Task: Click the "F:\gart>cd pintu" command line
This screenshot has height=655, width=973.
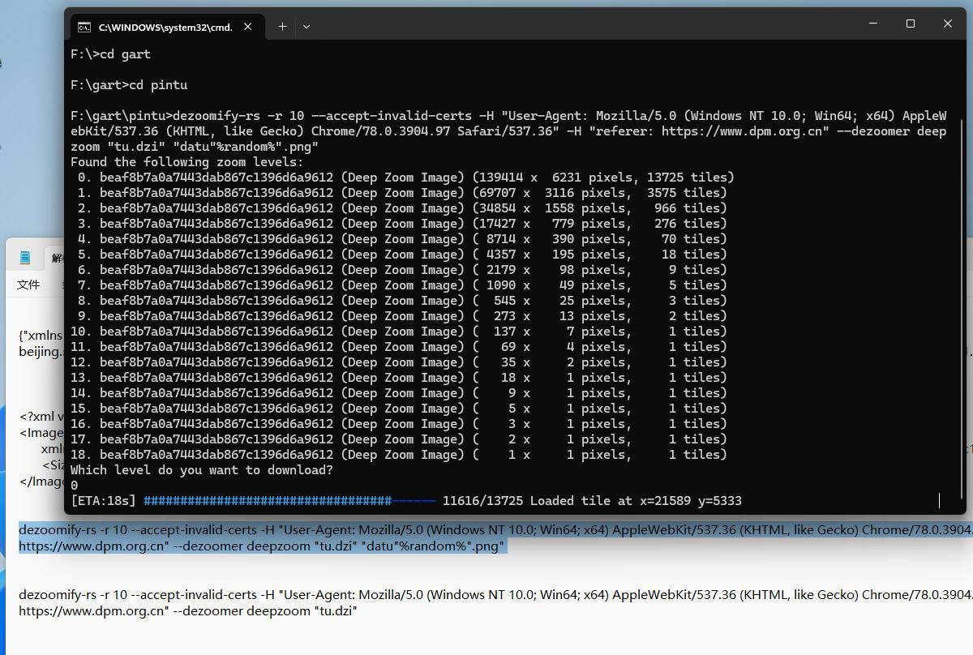Action: click(129, 85)
